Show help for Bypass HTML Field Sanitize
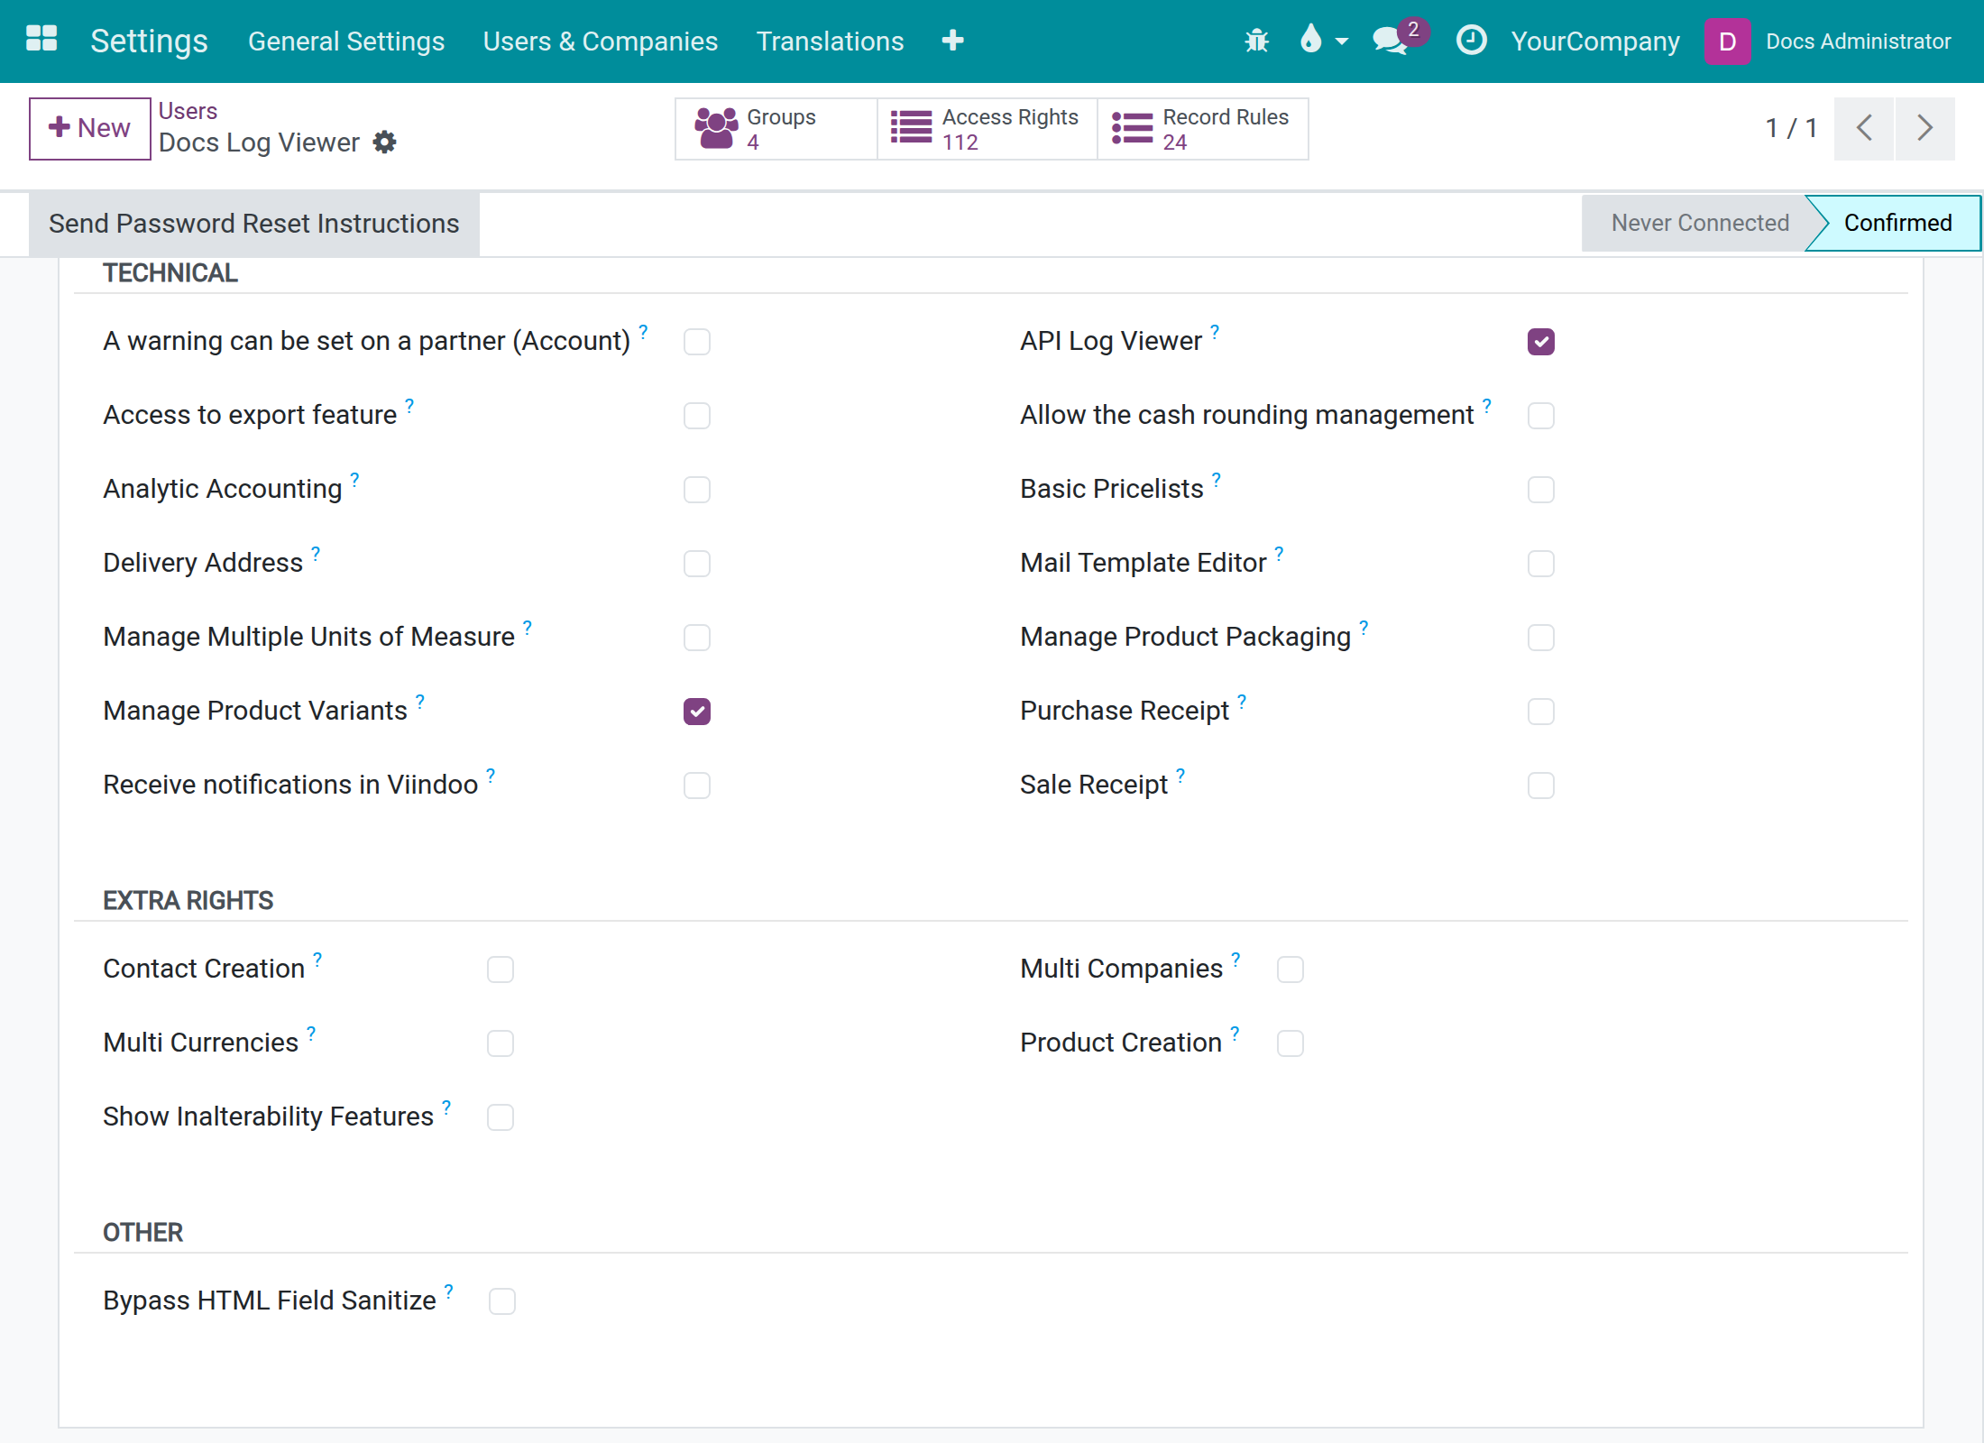 click(x=449, y=1291)
